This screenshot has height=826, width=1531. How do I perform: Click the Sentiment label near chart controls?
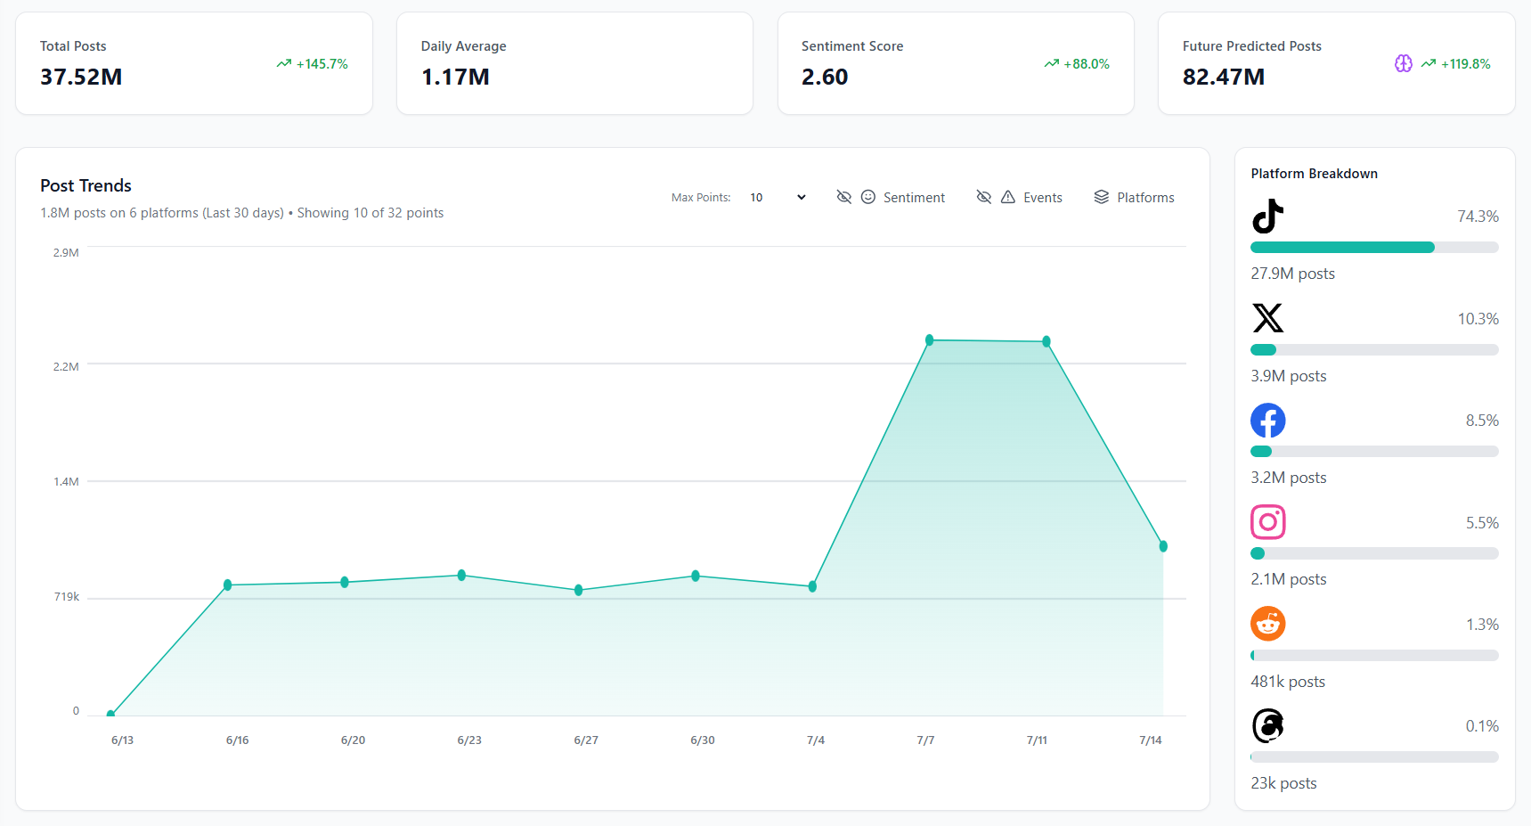[x=914, y=197]
